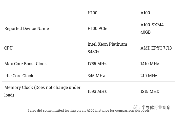Image resolution: width=176 pixels, height=115 pixels.
Task: Click the A100-SXM4-40GB cell
Action: pyautogui.click(x=153, y=28)
